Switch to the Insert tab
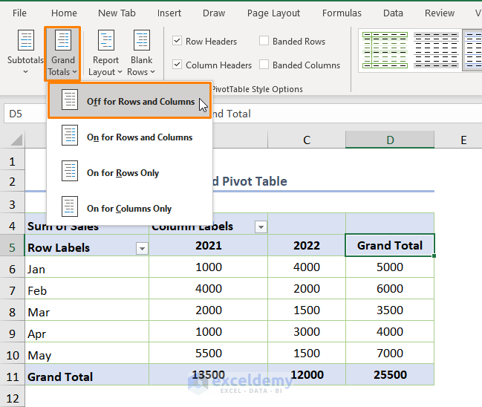The image size is (482, 407). (x=169, y=13)
